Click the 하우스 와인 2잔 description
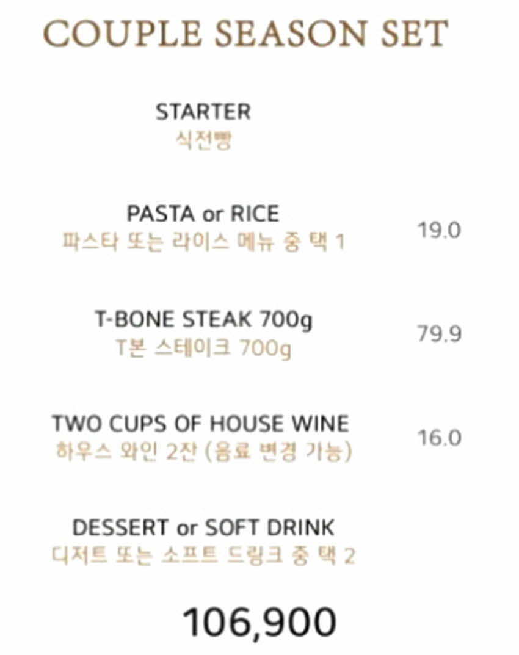 [204, 452]
